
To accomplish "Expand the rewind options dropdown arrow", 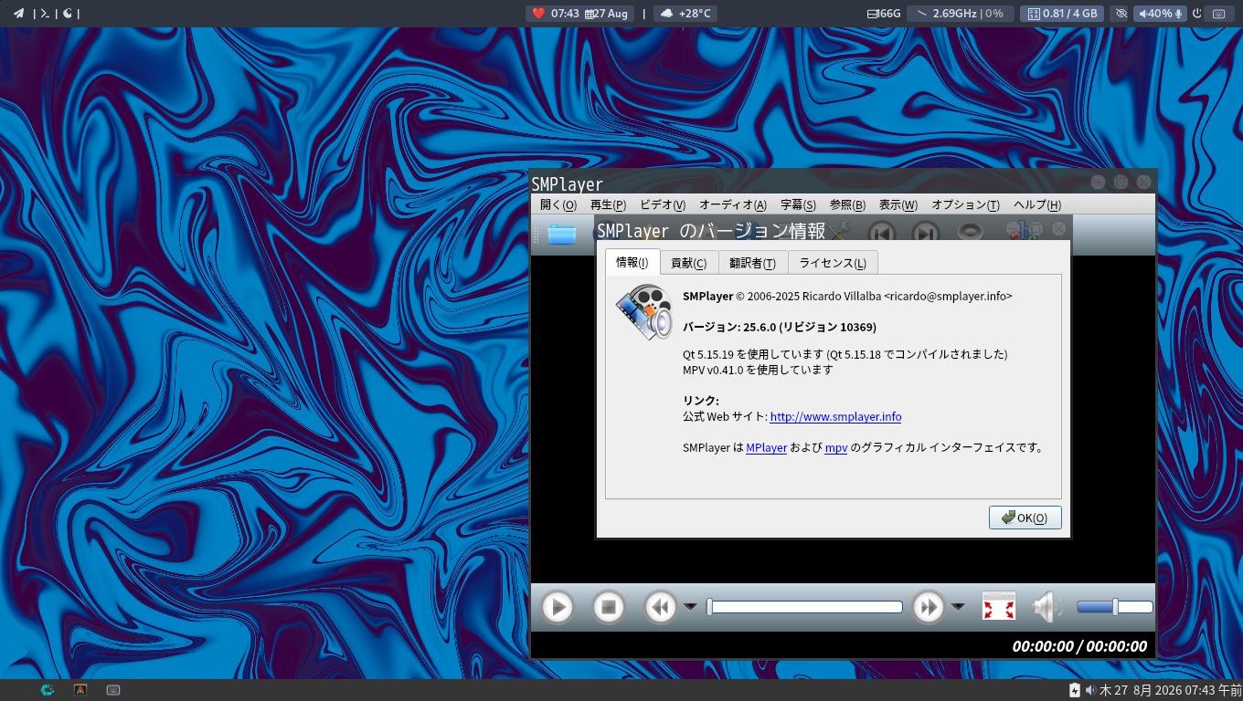I will pos(690,607).
